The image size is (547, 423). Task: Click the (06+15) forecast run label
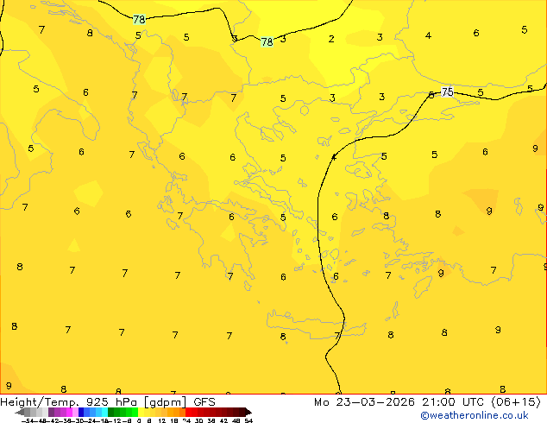(516, 402)
